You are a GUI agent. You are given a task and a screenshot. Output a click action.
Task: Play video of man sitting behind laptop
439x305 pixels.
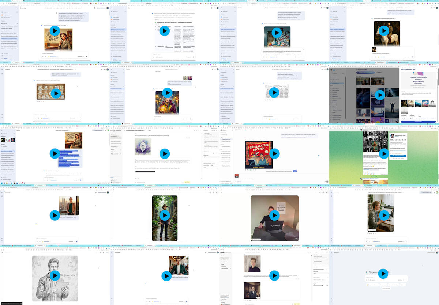tap(274, 215)
